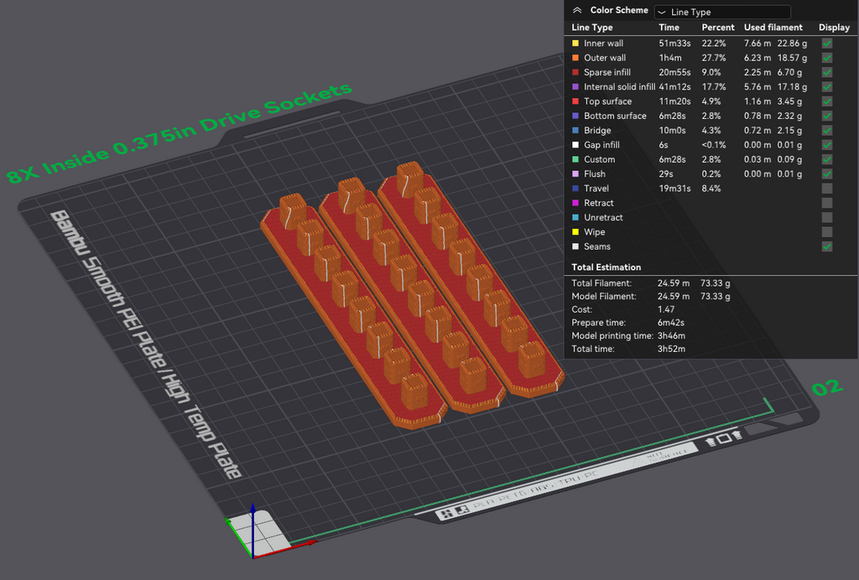Click the Cost value '1.47'

tap(665, 309)
